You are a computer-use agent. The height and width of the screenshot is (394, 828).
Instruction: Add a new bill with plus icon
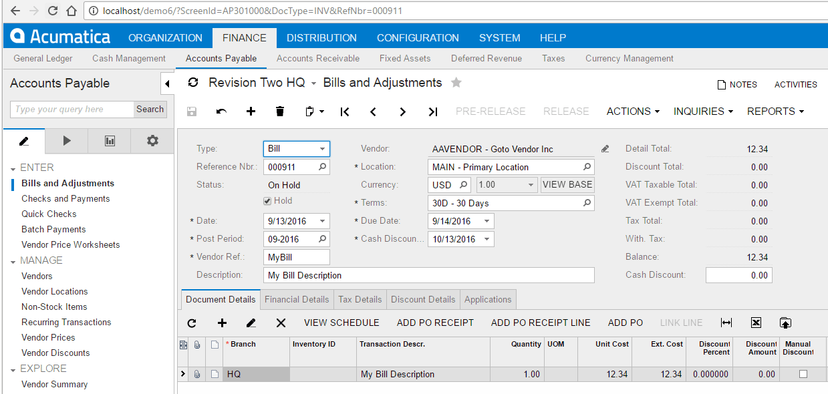pos(251,112)
